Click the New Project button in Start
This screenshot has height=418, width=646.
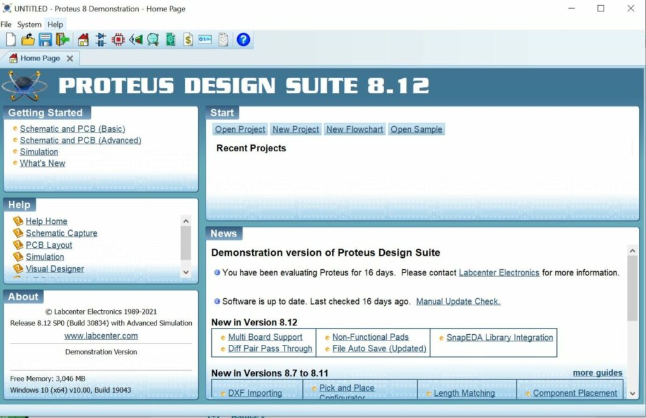point(296,129)
